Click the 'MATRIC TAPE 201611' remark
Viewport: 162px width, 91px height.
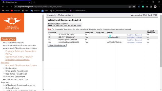[x=115, y=42]
